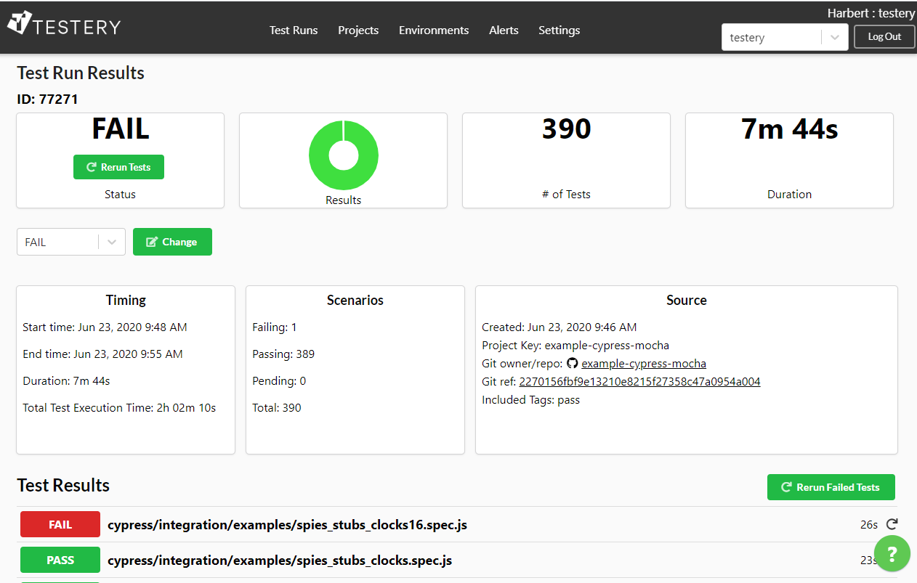The image size is (917, 583).
Task: Click the Test Results section heading
Action: 63,485
